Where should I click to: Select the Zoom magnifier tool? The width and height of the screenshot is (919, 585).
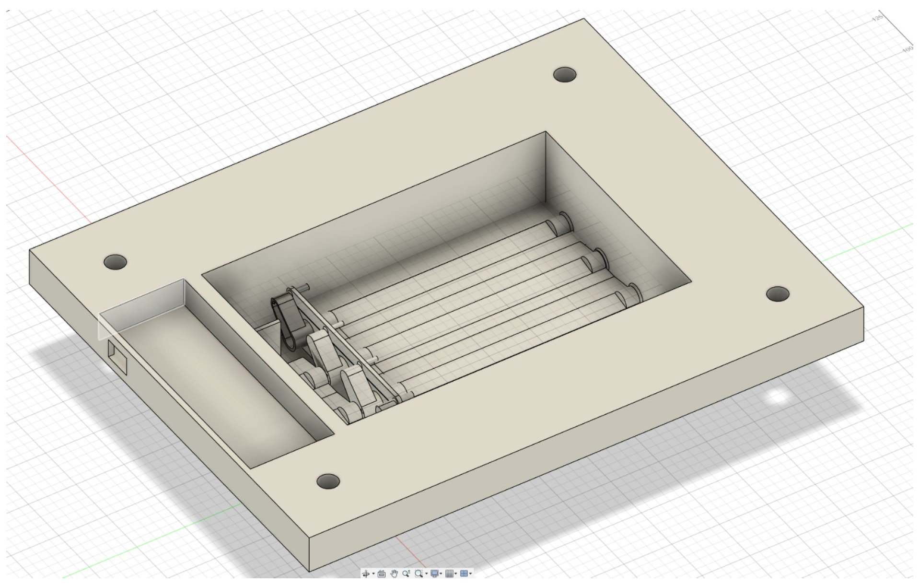click(x=406, y=573)
